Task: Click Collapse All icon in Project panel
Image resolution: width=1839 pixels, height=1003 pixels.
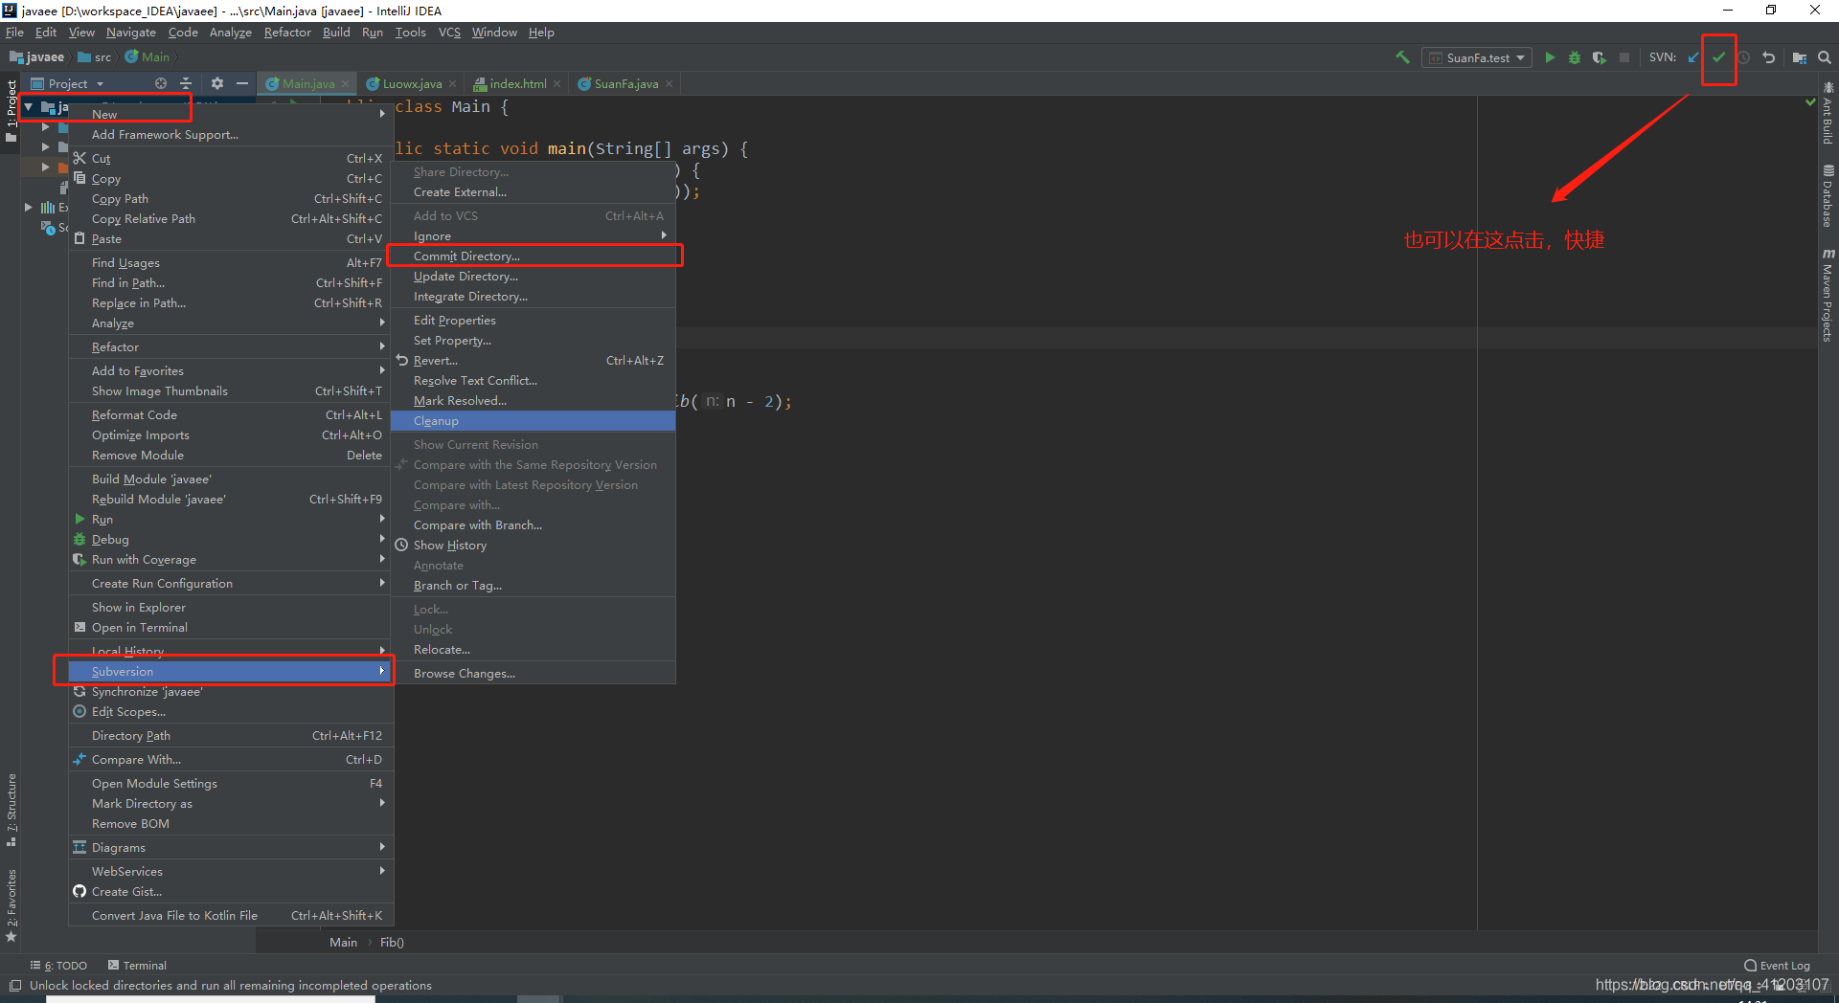Action: pos(186,83)
